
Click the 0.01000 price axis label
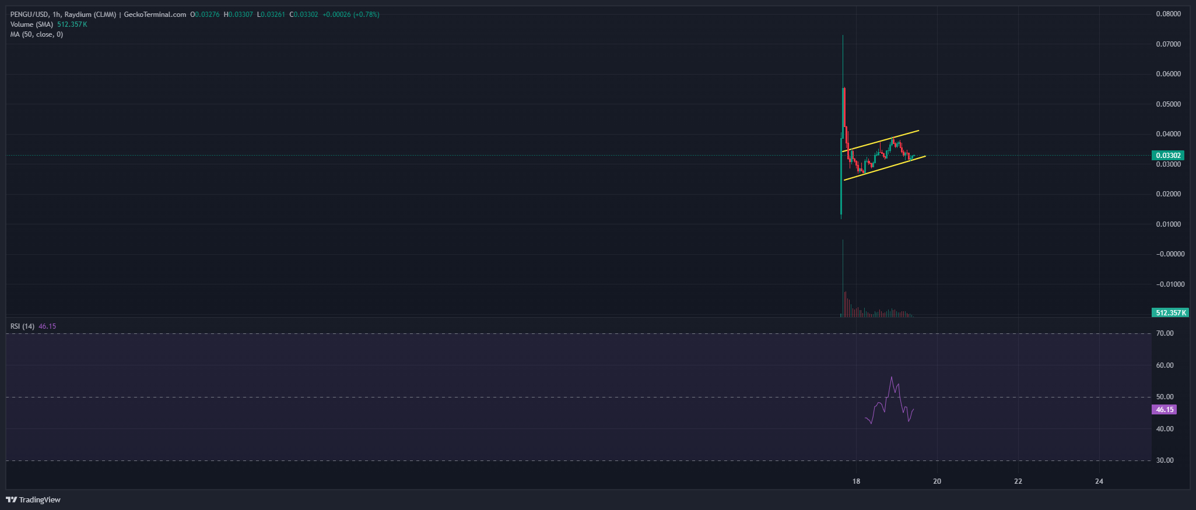[x=1168, y=224]
